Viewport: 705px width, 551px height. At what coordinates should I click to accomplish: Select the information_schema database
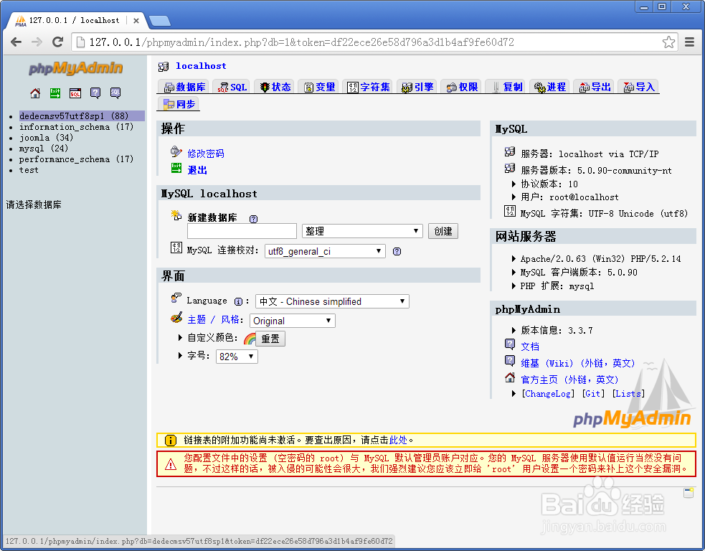tap(76, 127)
